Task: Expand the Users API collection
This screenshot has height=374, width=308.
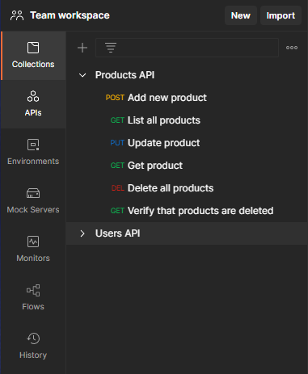Action: [x=82, y=233]
